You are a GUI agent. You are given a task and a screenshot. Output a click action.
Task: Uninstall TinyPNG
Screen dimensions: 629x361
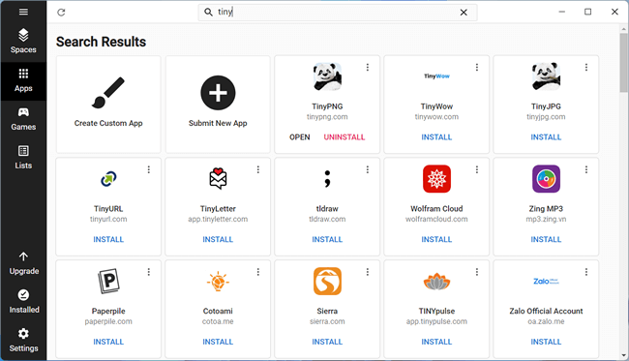point(344,137)
